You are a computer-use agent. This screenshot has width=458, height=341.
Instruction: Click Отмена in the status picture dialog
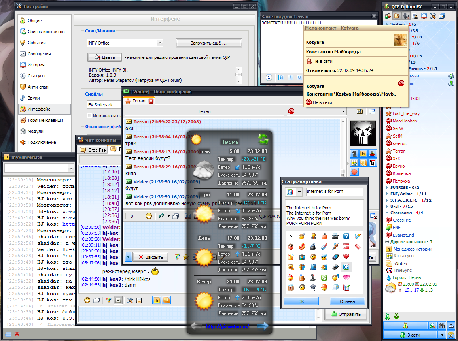click(347, 301)
